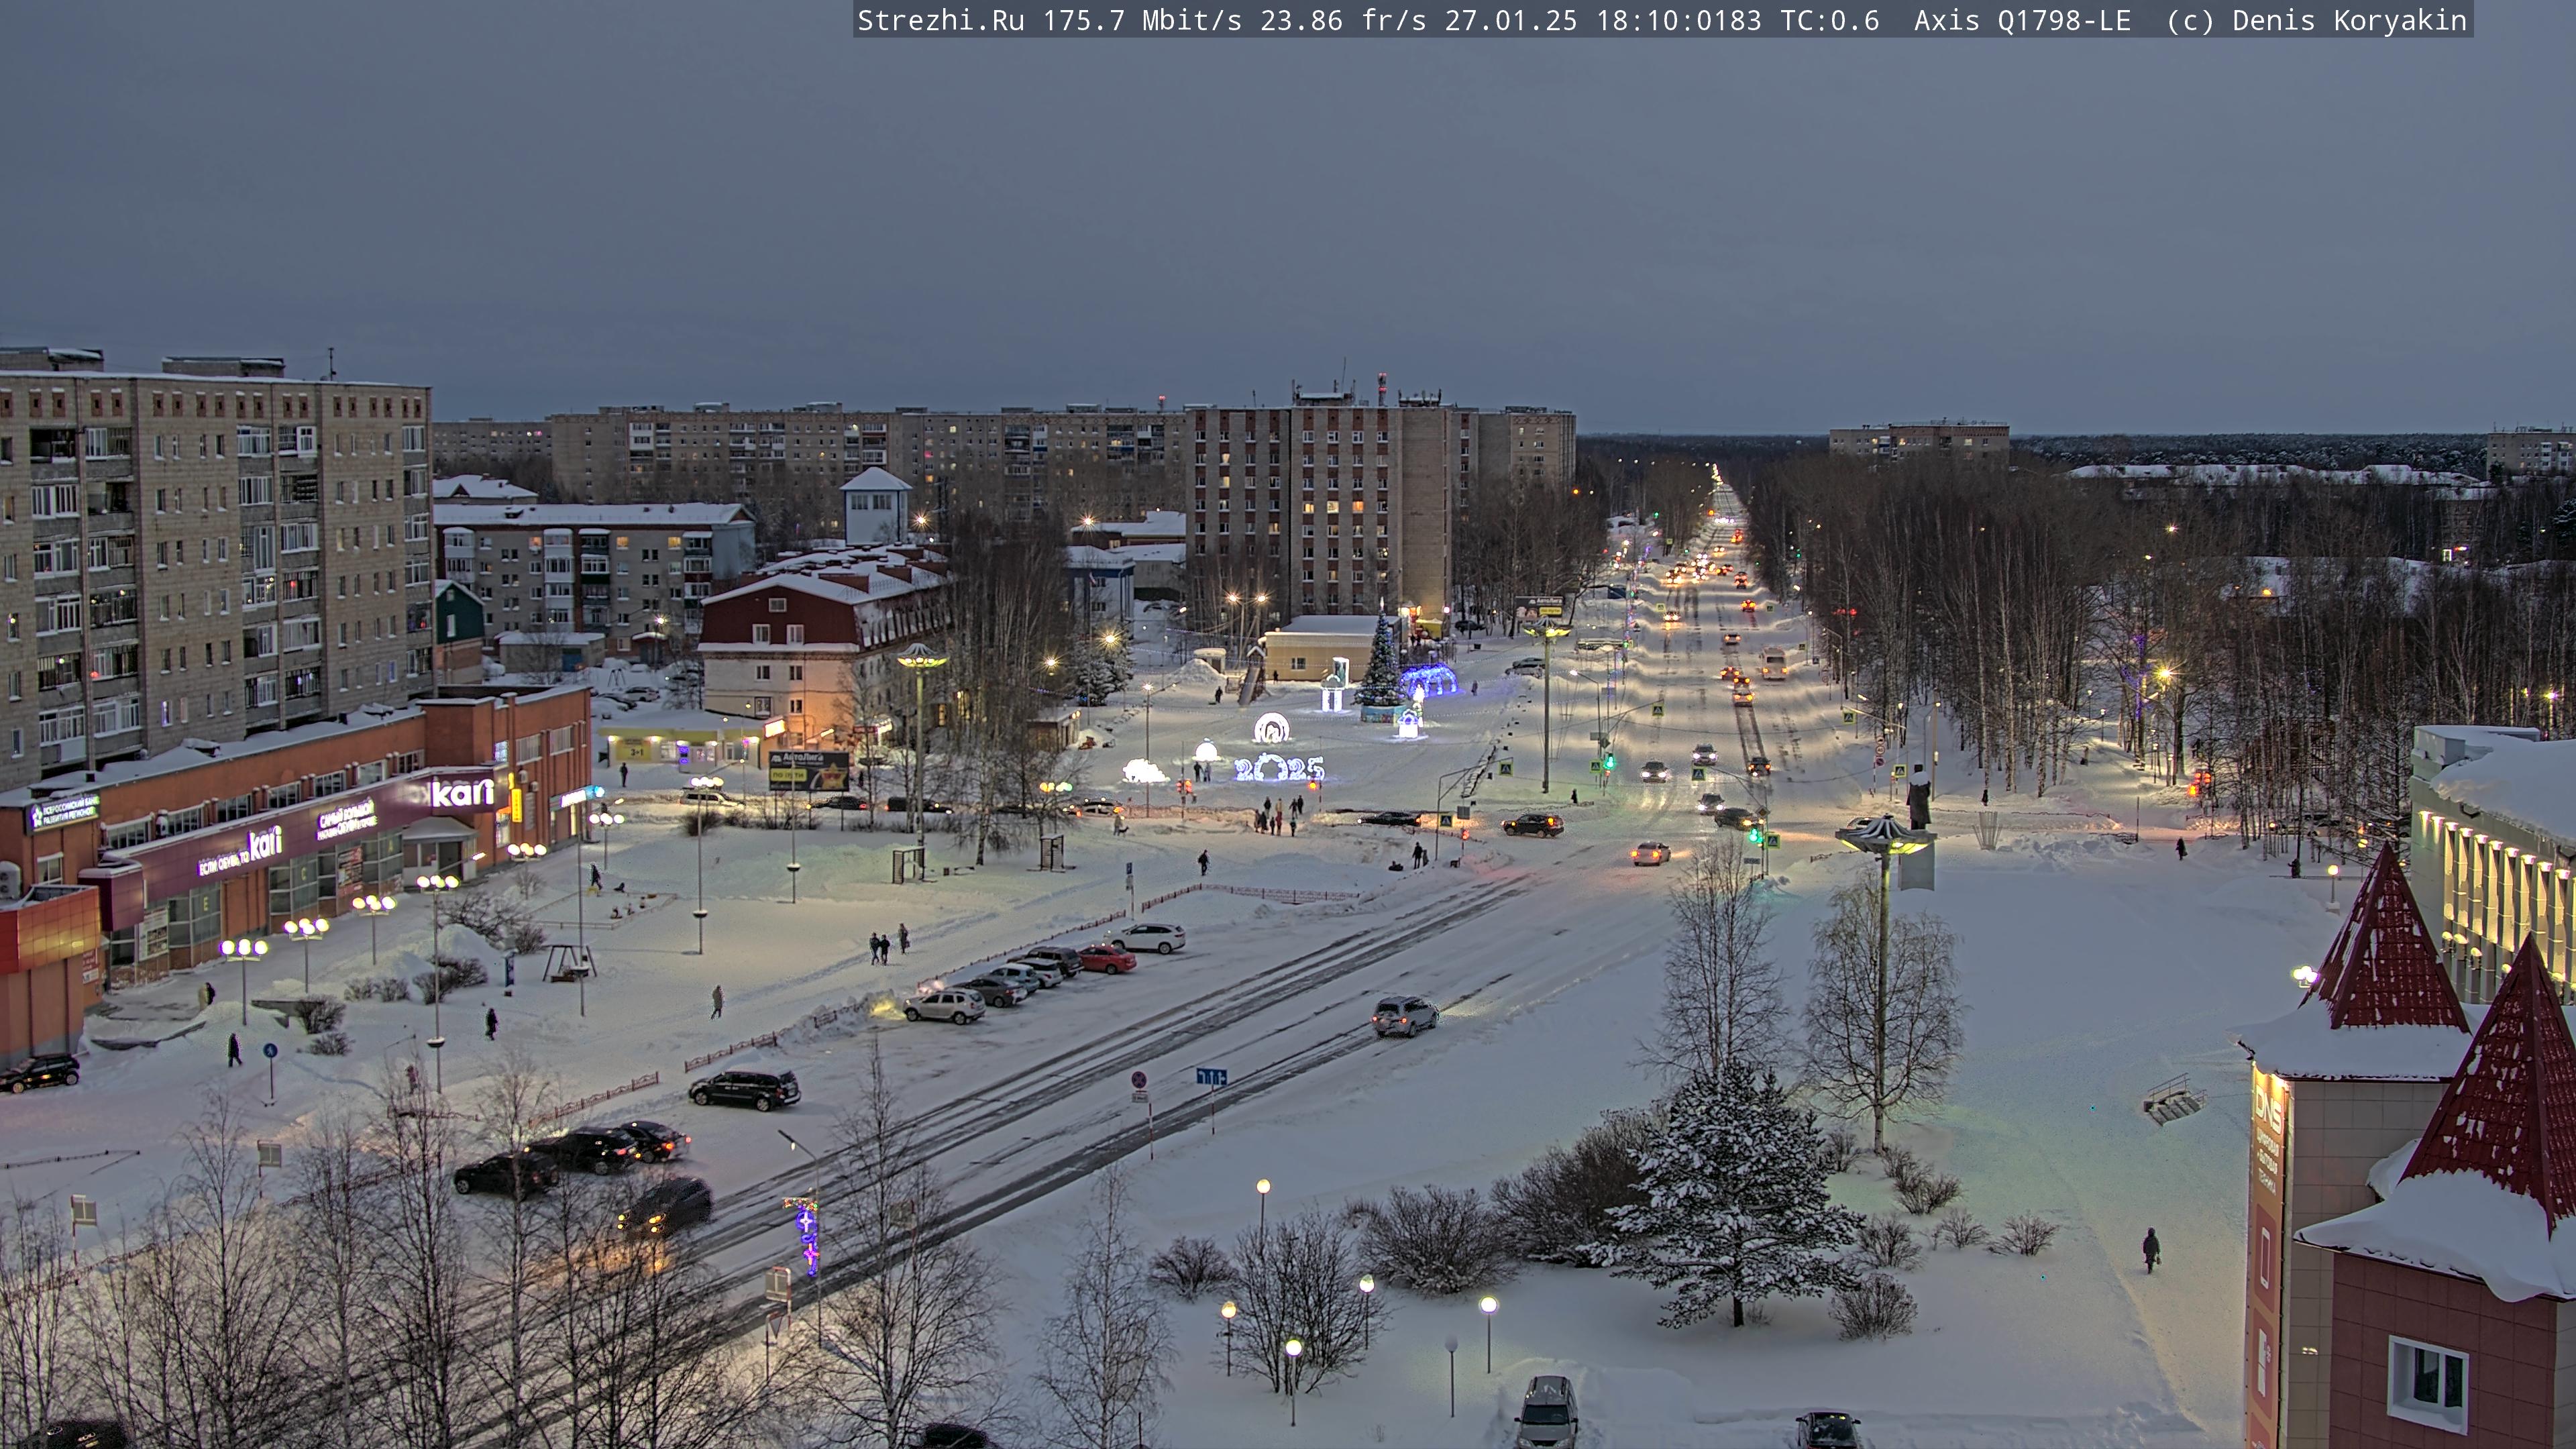The width and height of the screenshot is (2576, 1449).
Task: Click the 23.86 fr/s frame rate readout
Action: (x=1343, y=20)
